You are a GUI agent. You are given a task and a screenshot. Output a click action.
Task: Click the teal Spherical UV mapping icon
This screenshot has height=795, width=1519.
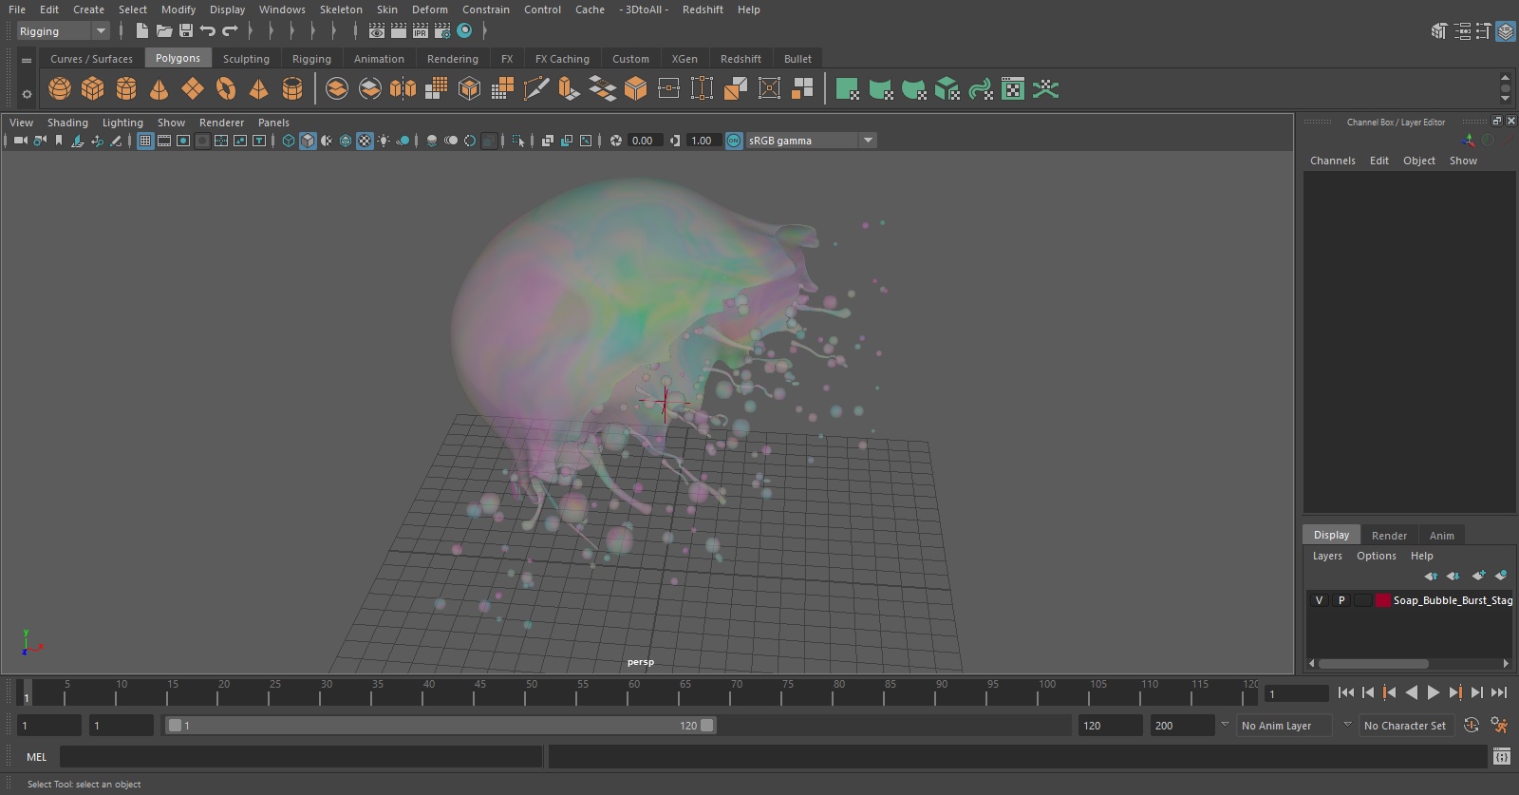pyautogui.click(x=914, y=89)
